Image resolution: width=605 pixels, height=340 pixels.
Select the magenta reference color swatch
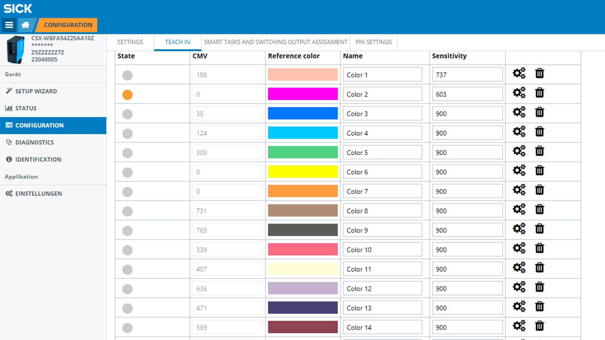[x=303, y=94]
